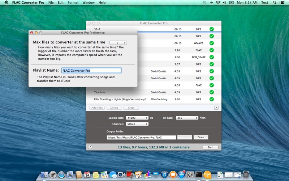The height and width of the screenshot is (181, 289).
Task: Click the green check in Ellie Goulding row
Action: pyautogui.click(x=212, y=99)
